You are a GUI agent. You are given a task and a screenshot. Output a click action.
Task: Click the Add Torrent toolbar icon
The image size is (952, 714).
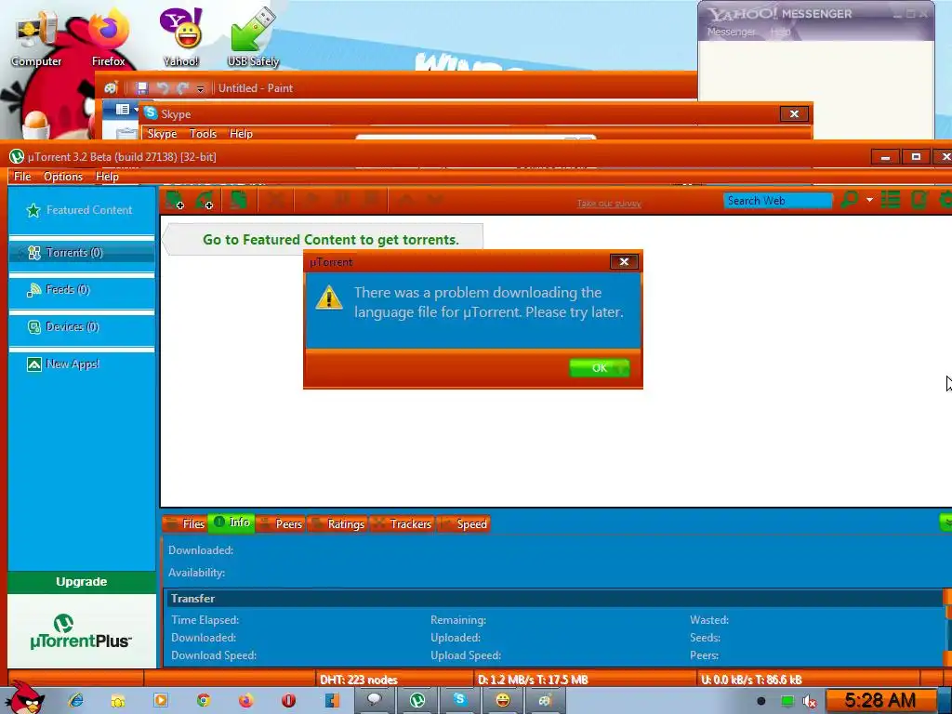[x=175, y=200]
